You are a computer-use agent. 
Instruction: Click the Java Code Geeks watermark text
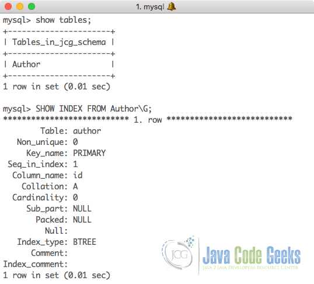point(252,255)
